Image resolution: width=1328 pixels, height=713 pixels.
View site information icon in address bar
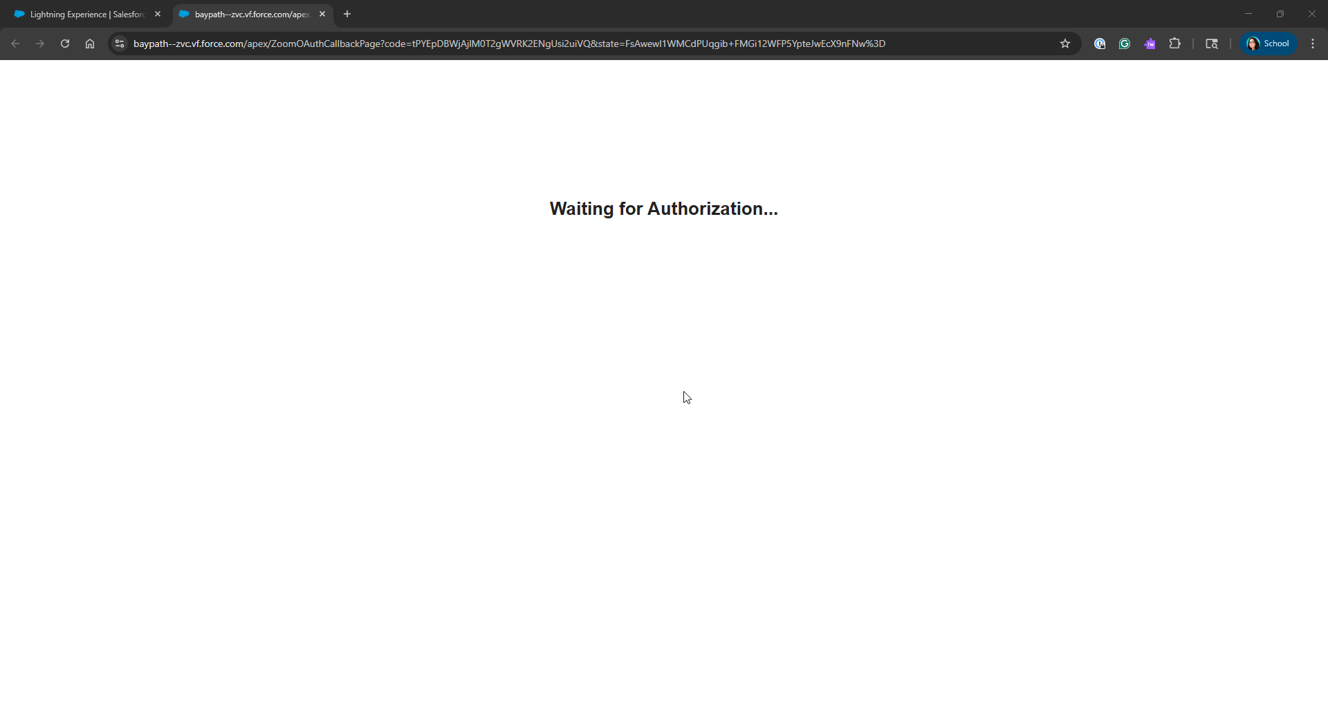tap(120, 44)
